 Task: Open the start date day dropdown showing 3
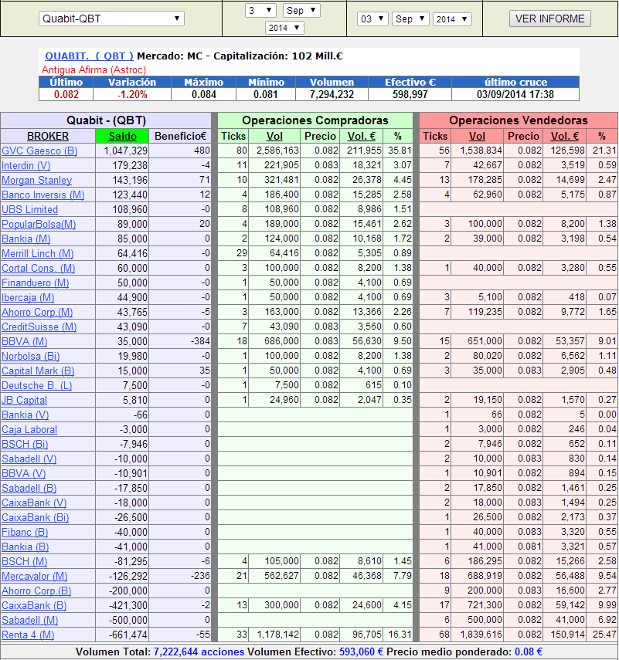(260, 10)
